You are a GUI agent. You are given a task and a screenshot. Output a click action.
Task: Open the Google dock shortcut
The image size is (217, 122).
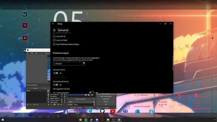[x=77, y=111]
